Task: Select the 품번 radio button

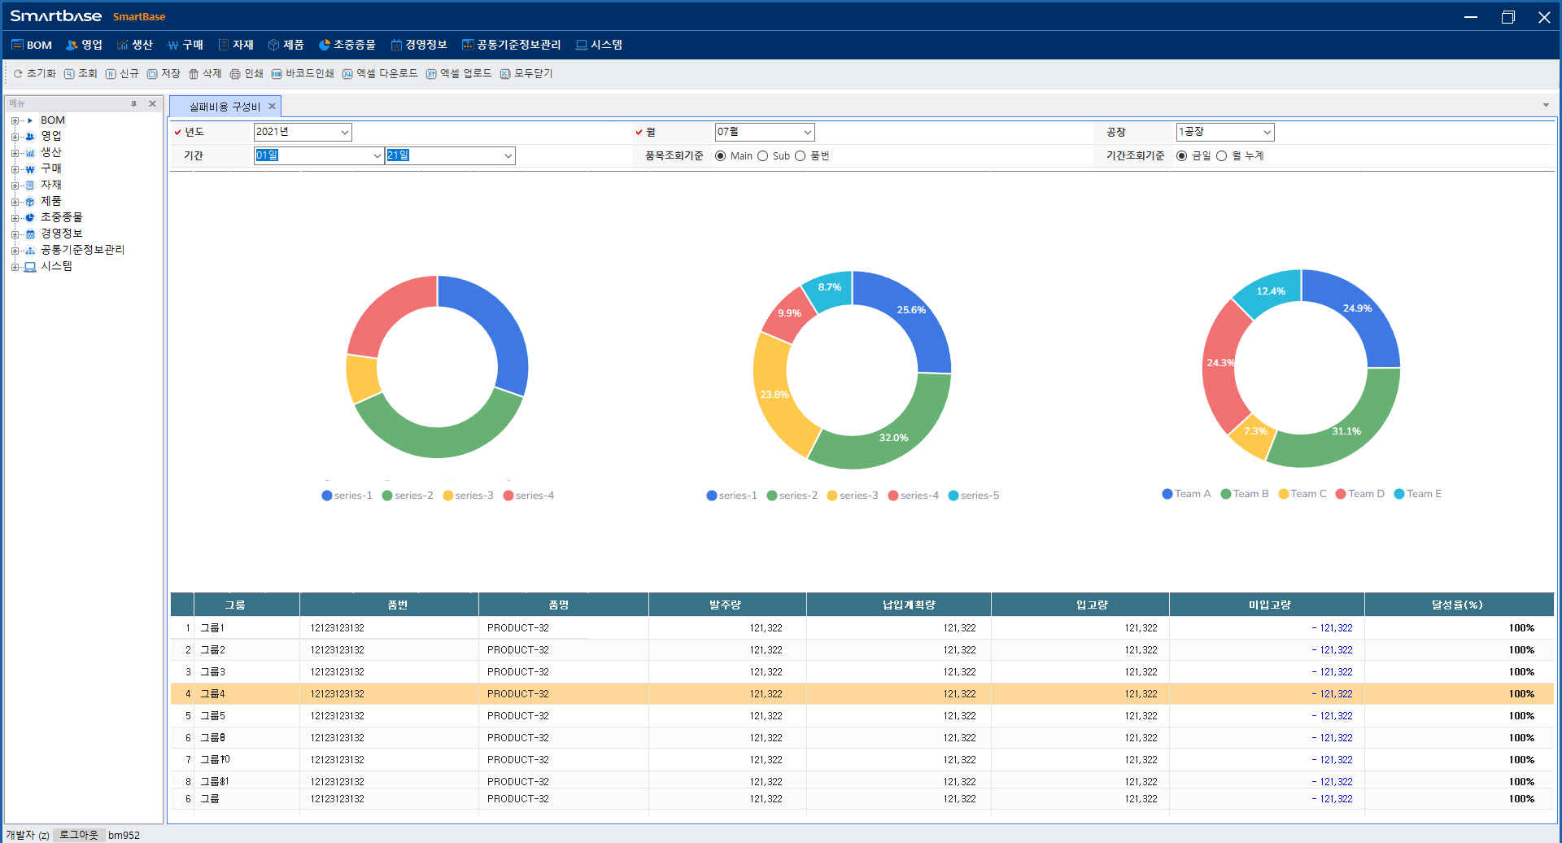Action: click(800, 156)
